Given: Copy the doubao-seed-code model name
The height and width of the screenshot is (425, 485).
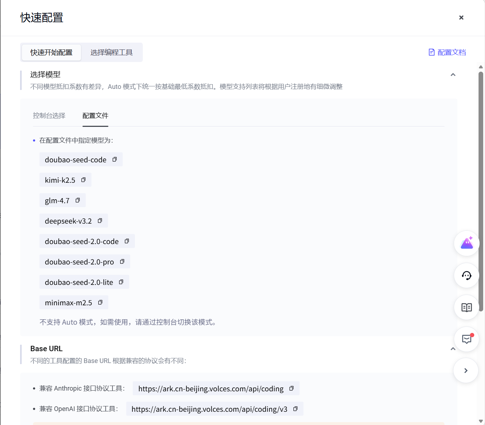Looking at the screenshot, I should click(x=115, y=159).
